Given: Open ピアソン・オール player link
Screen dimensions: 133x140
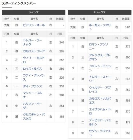Looking at the screenshot, I should click(34, 25).
